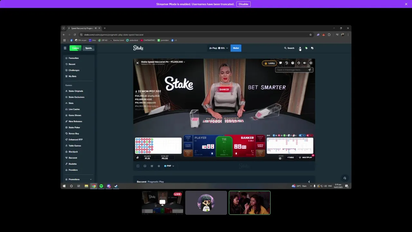Open game chat bubble icon beside Lobby
The image size is (412, 232).
pyautogui.click(x=280, y=63)
